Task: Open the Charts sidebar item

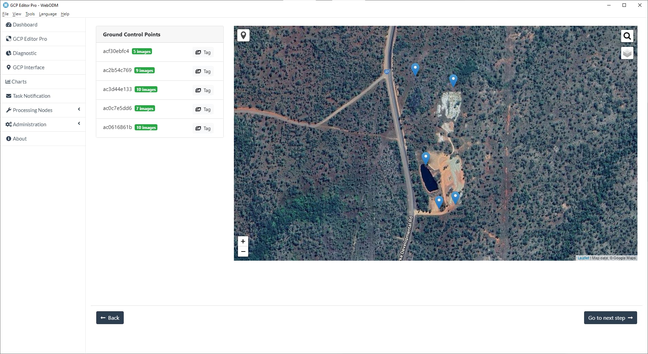Action: (19, 81)
